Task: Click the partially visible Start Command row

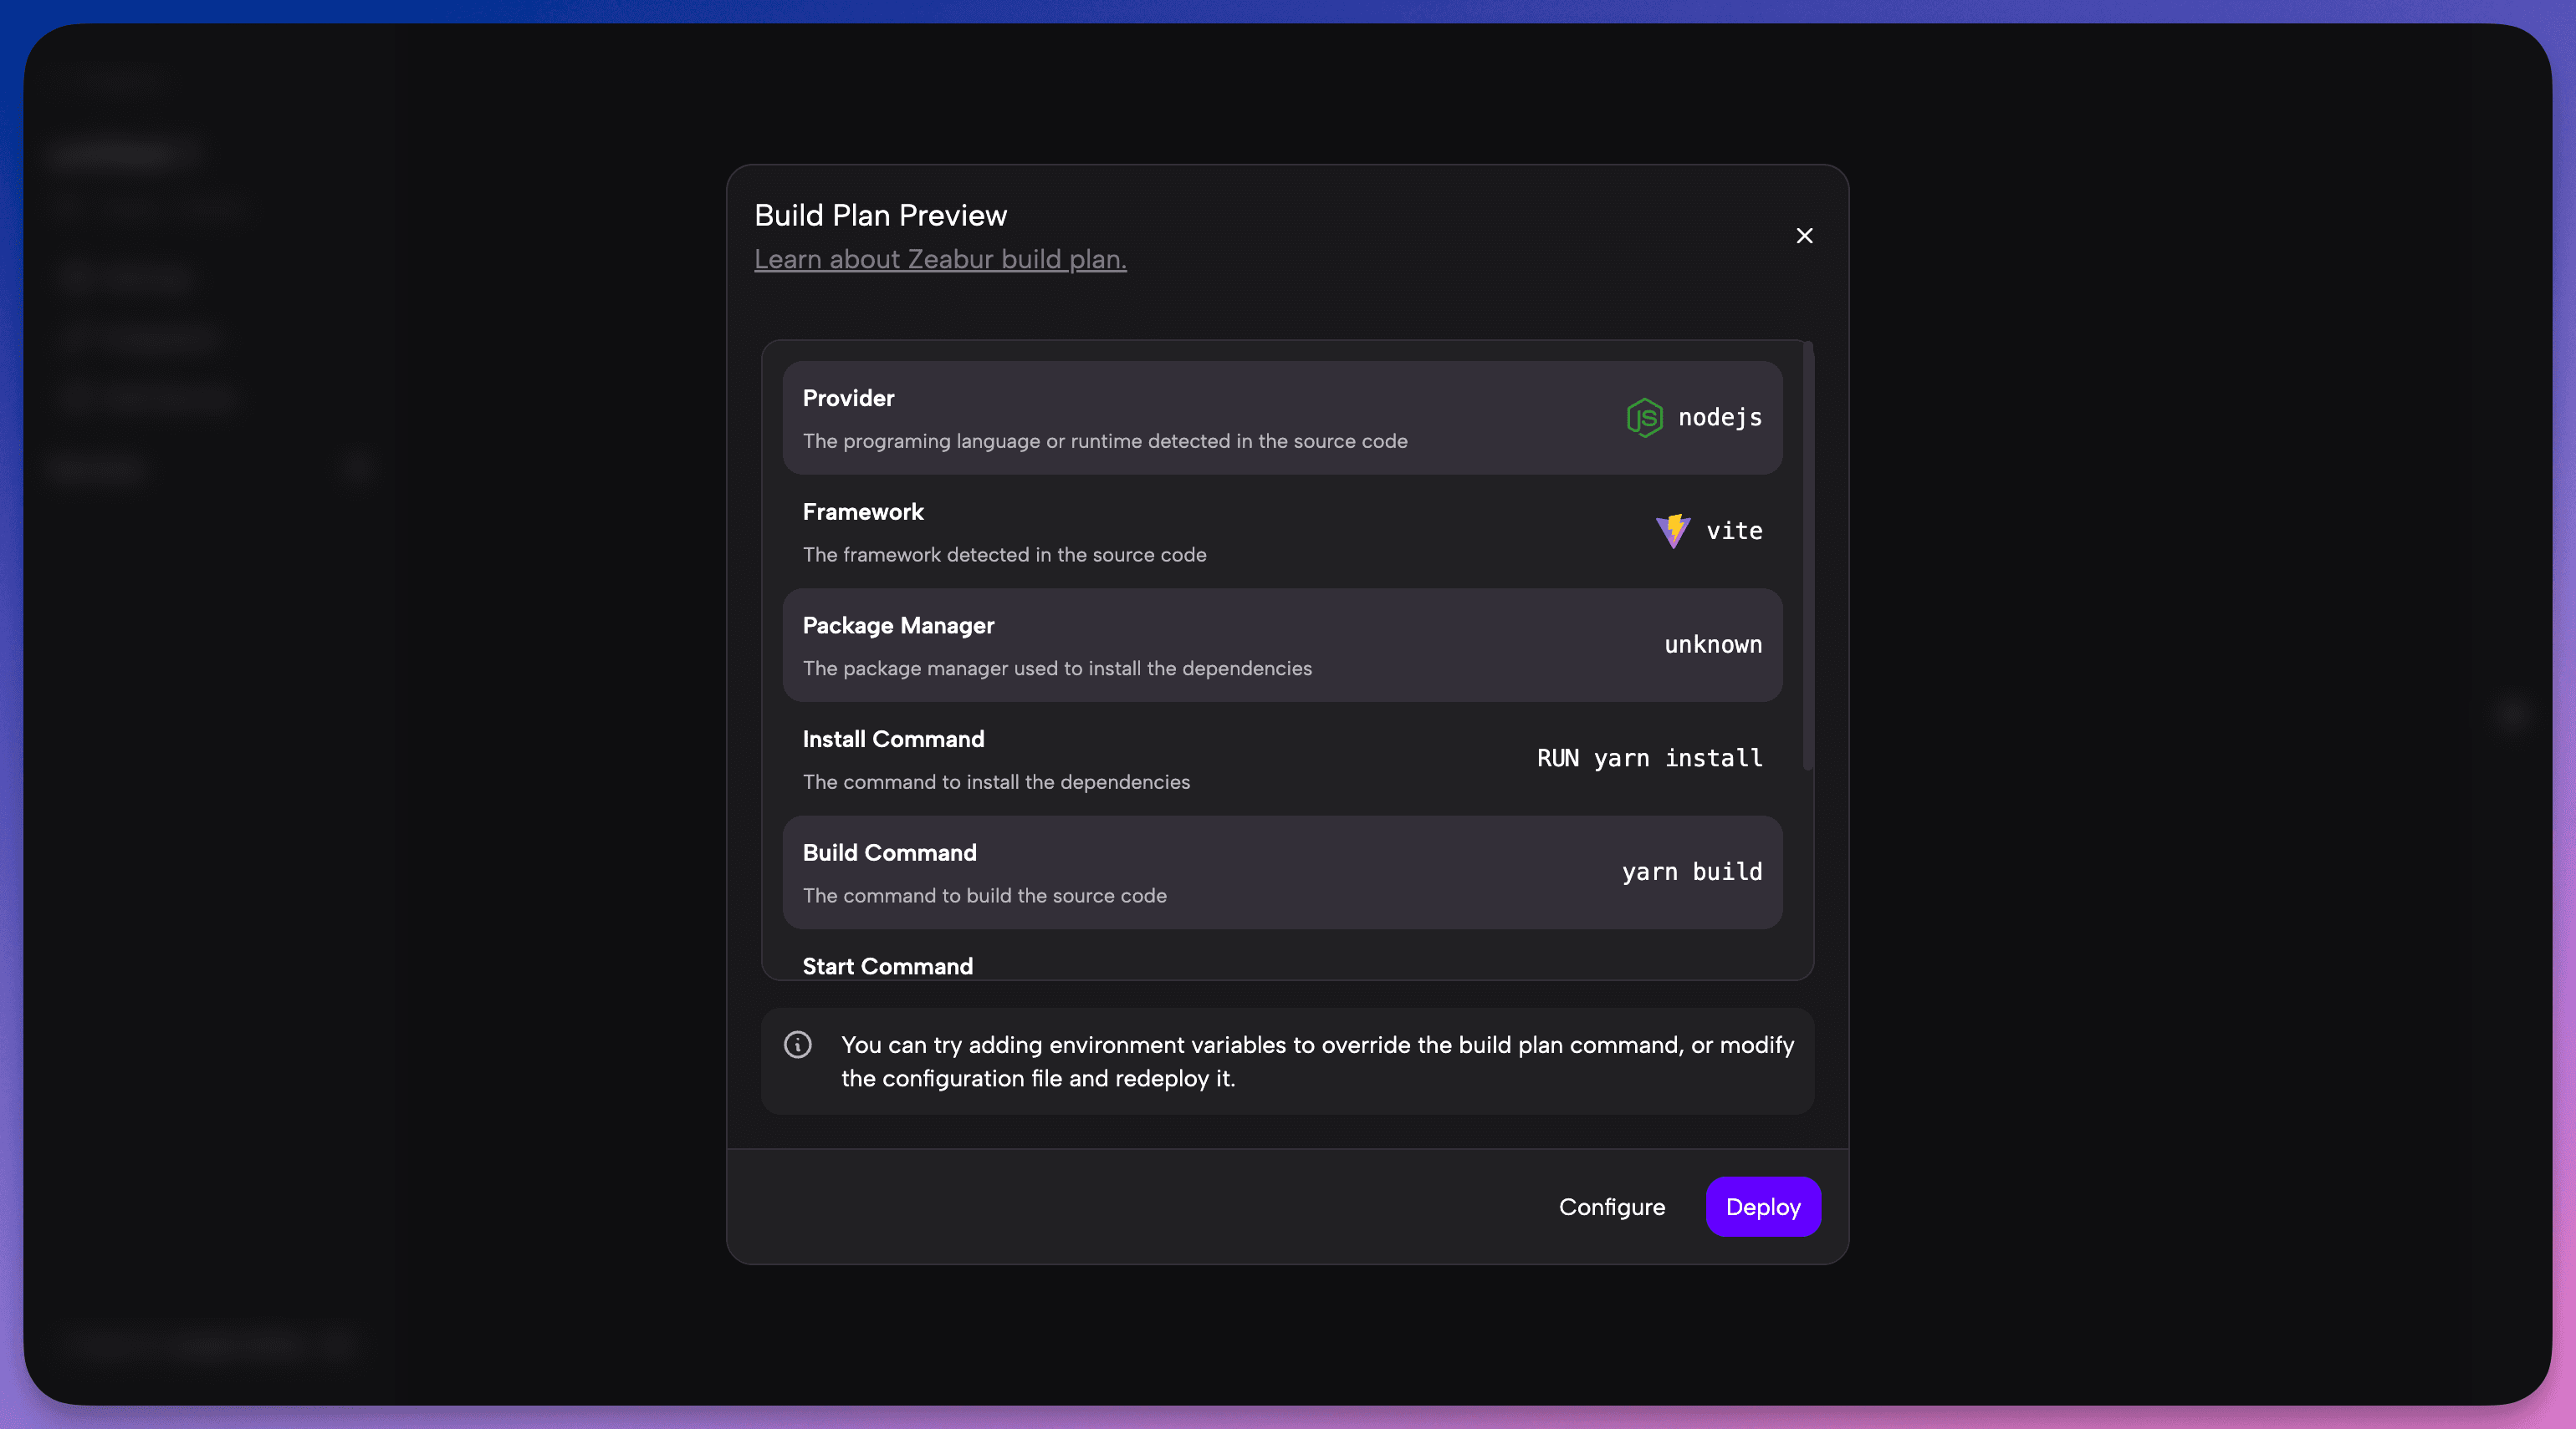Action: click(887, 965)
